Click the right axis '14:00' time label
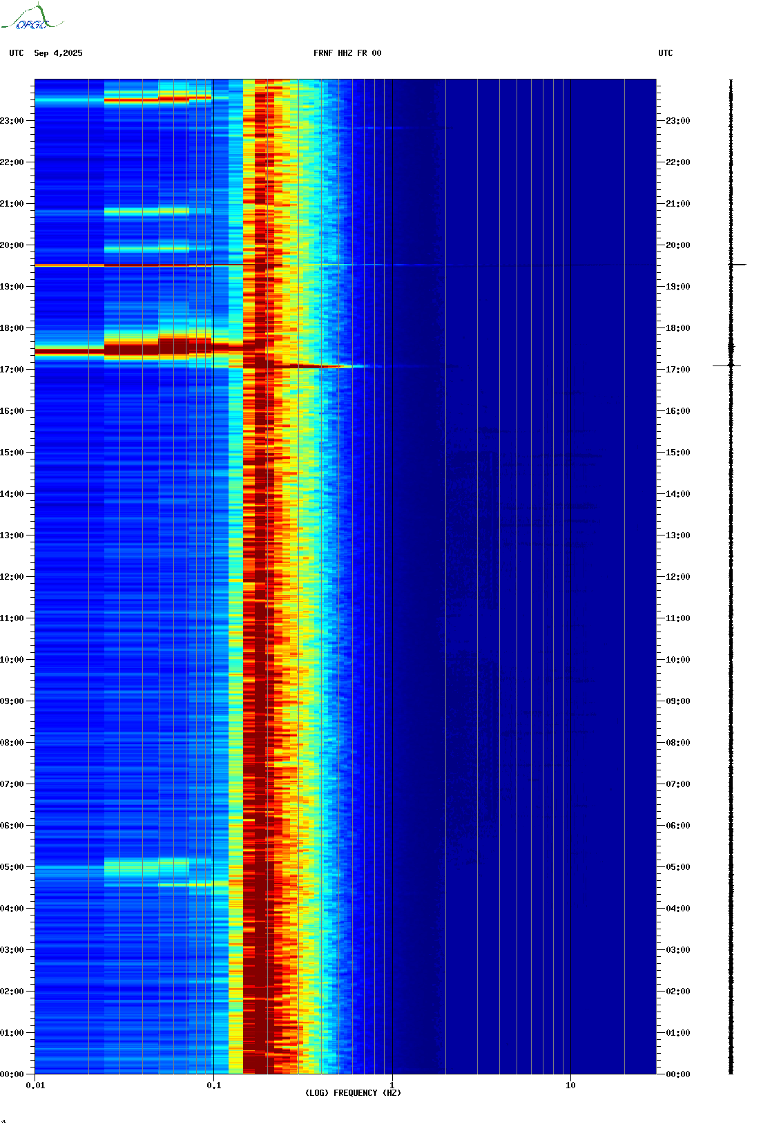This screenshot has height=1129, width=761. point(678,494)
